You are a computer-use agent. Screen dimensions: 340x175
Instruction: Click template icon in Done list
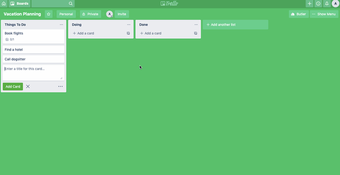[195, 34]
